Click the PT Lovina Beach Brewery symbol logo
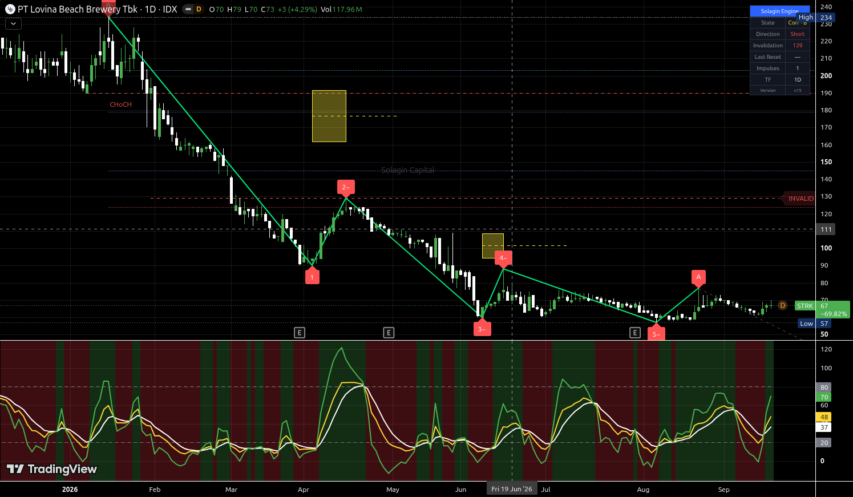This screenshot has width=853, height=497. (10, 9)
